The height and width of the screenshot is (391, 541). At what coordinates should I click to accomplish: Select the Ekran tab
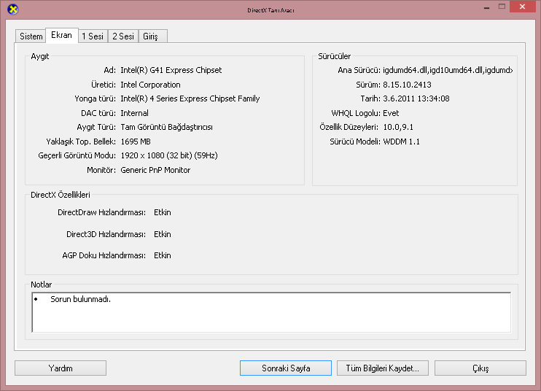tap(62, 35)
